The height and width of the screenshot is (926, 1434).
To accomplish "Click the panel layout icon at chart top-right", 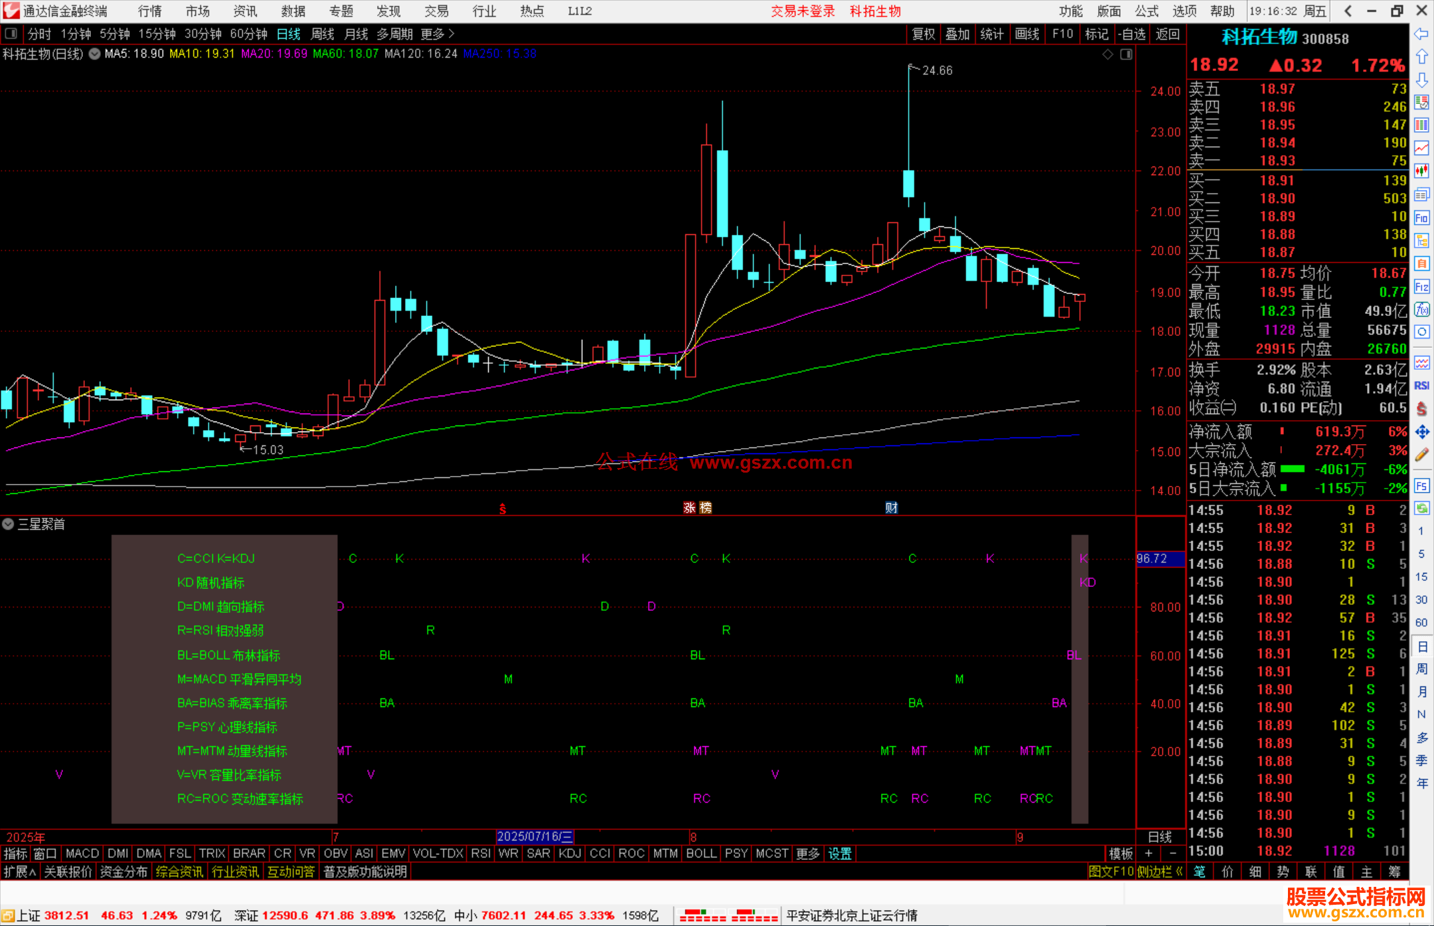I will [1126, 54].
